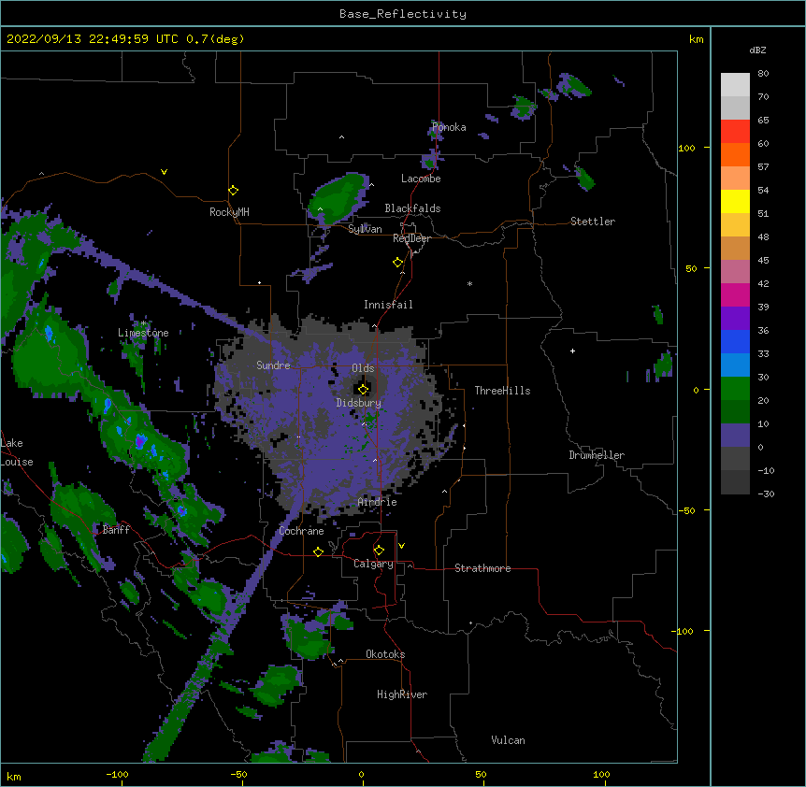Click the yellow diamond marker above RockyMH
The image size is (806, 787).
point(233,190)
